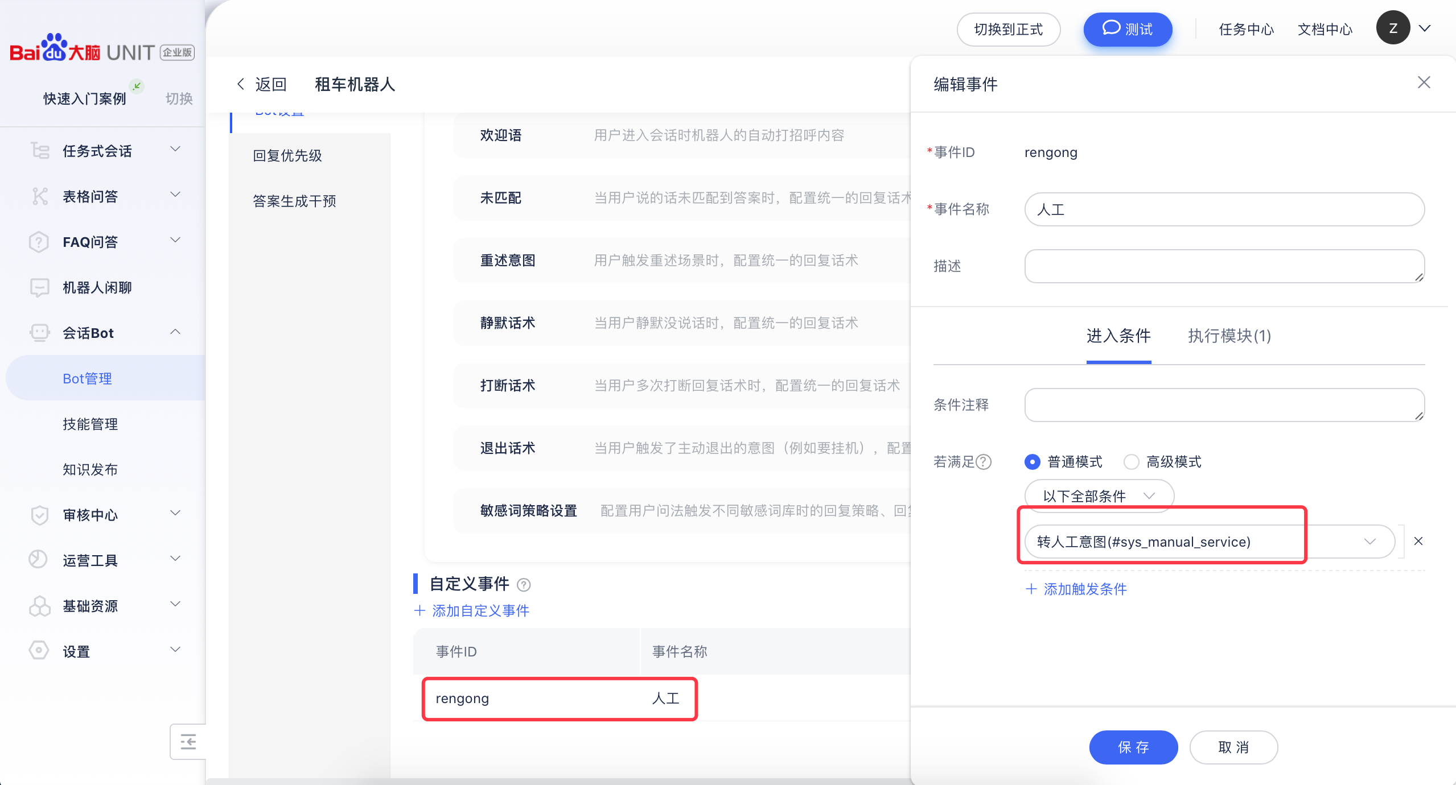This screenshot has width=1456, height=785.
Task: Collapse the 会话Bot menu section
Action: 175,332
